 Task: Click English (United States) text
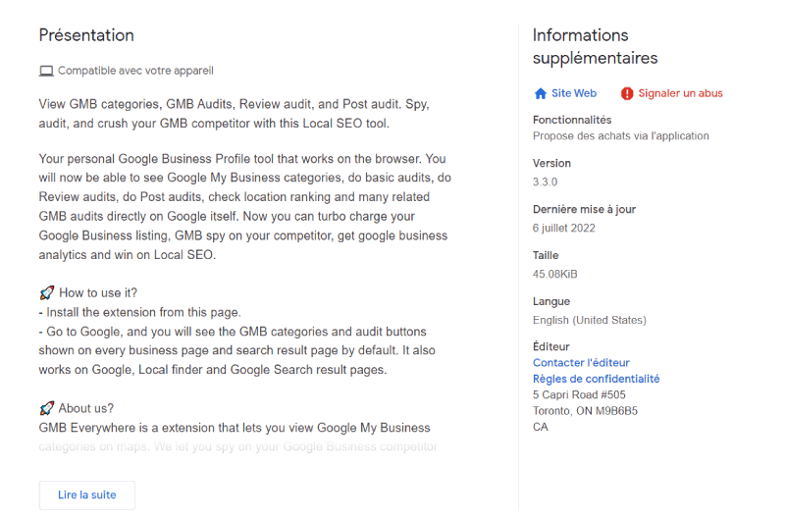click(x=590, y=320)
